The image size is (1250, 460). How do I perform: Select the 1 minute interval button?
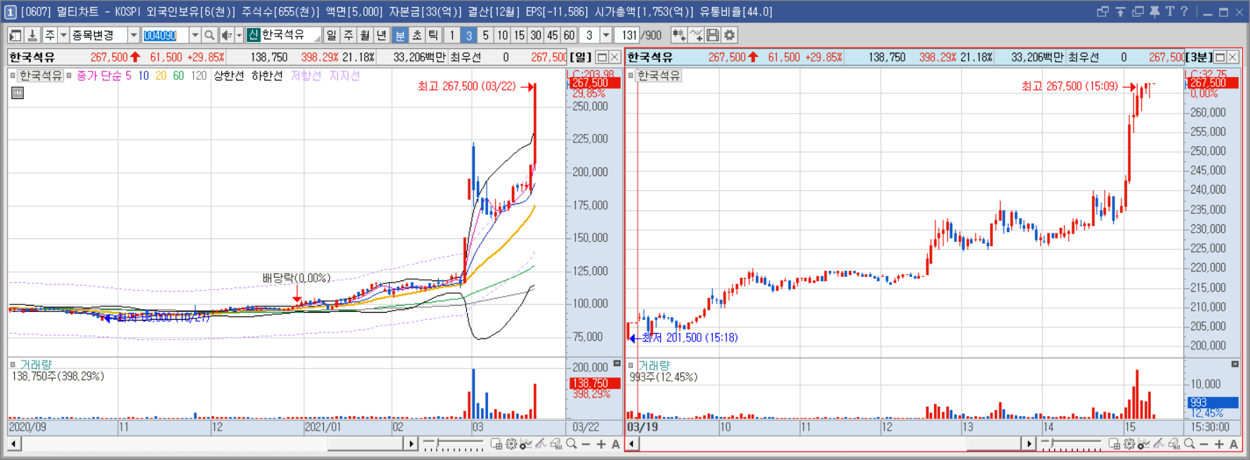coord(452,35)
